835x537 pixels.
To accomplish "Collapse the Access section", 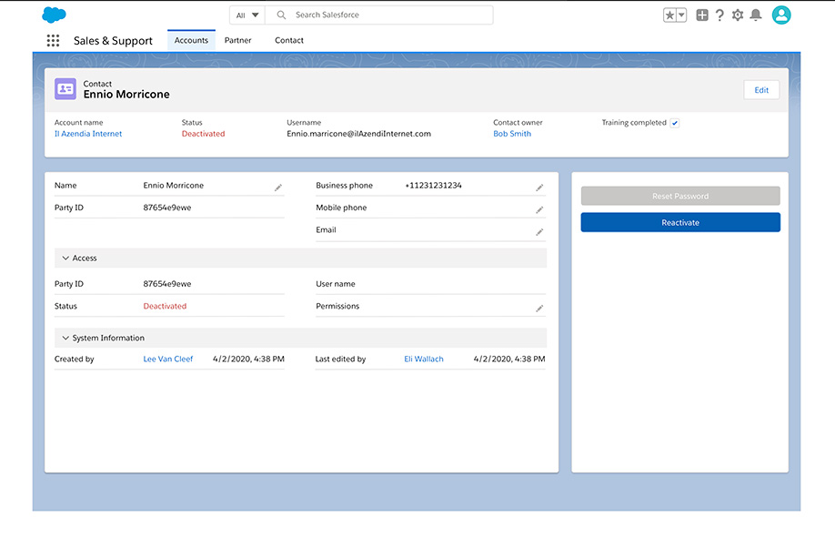I will point(65,258).
